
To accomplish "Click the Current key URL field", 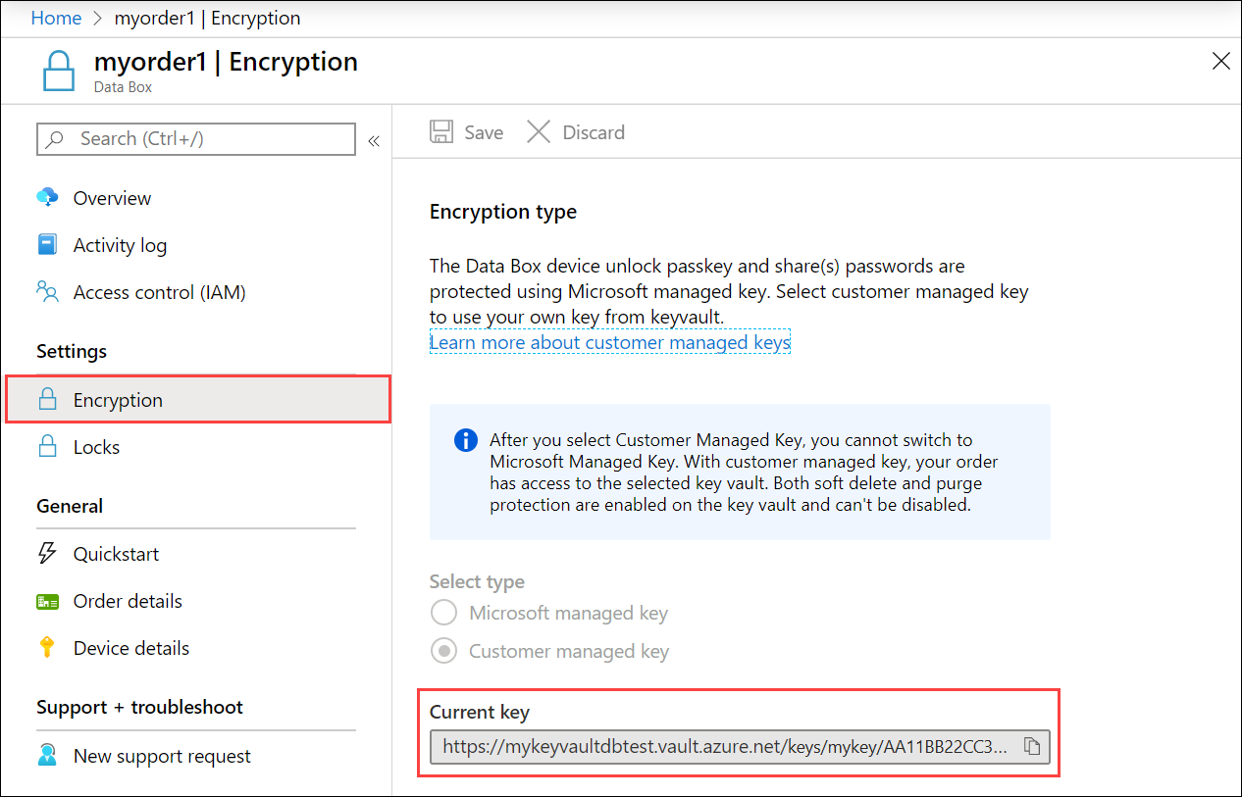I will 740,747.
